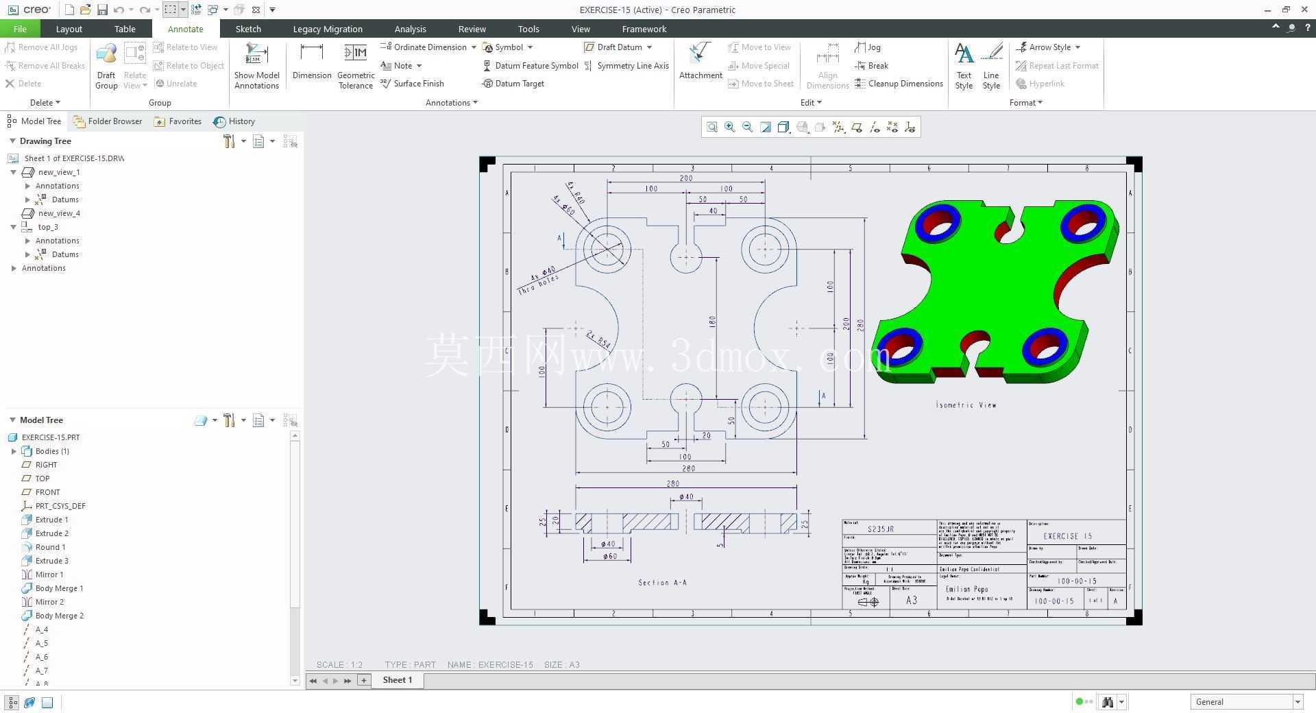This screenshot has height=713, width=1316.
Task: Toggle full screen icon in status bar
Action: tap(47, 702)
